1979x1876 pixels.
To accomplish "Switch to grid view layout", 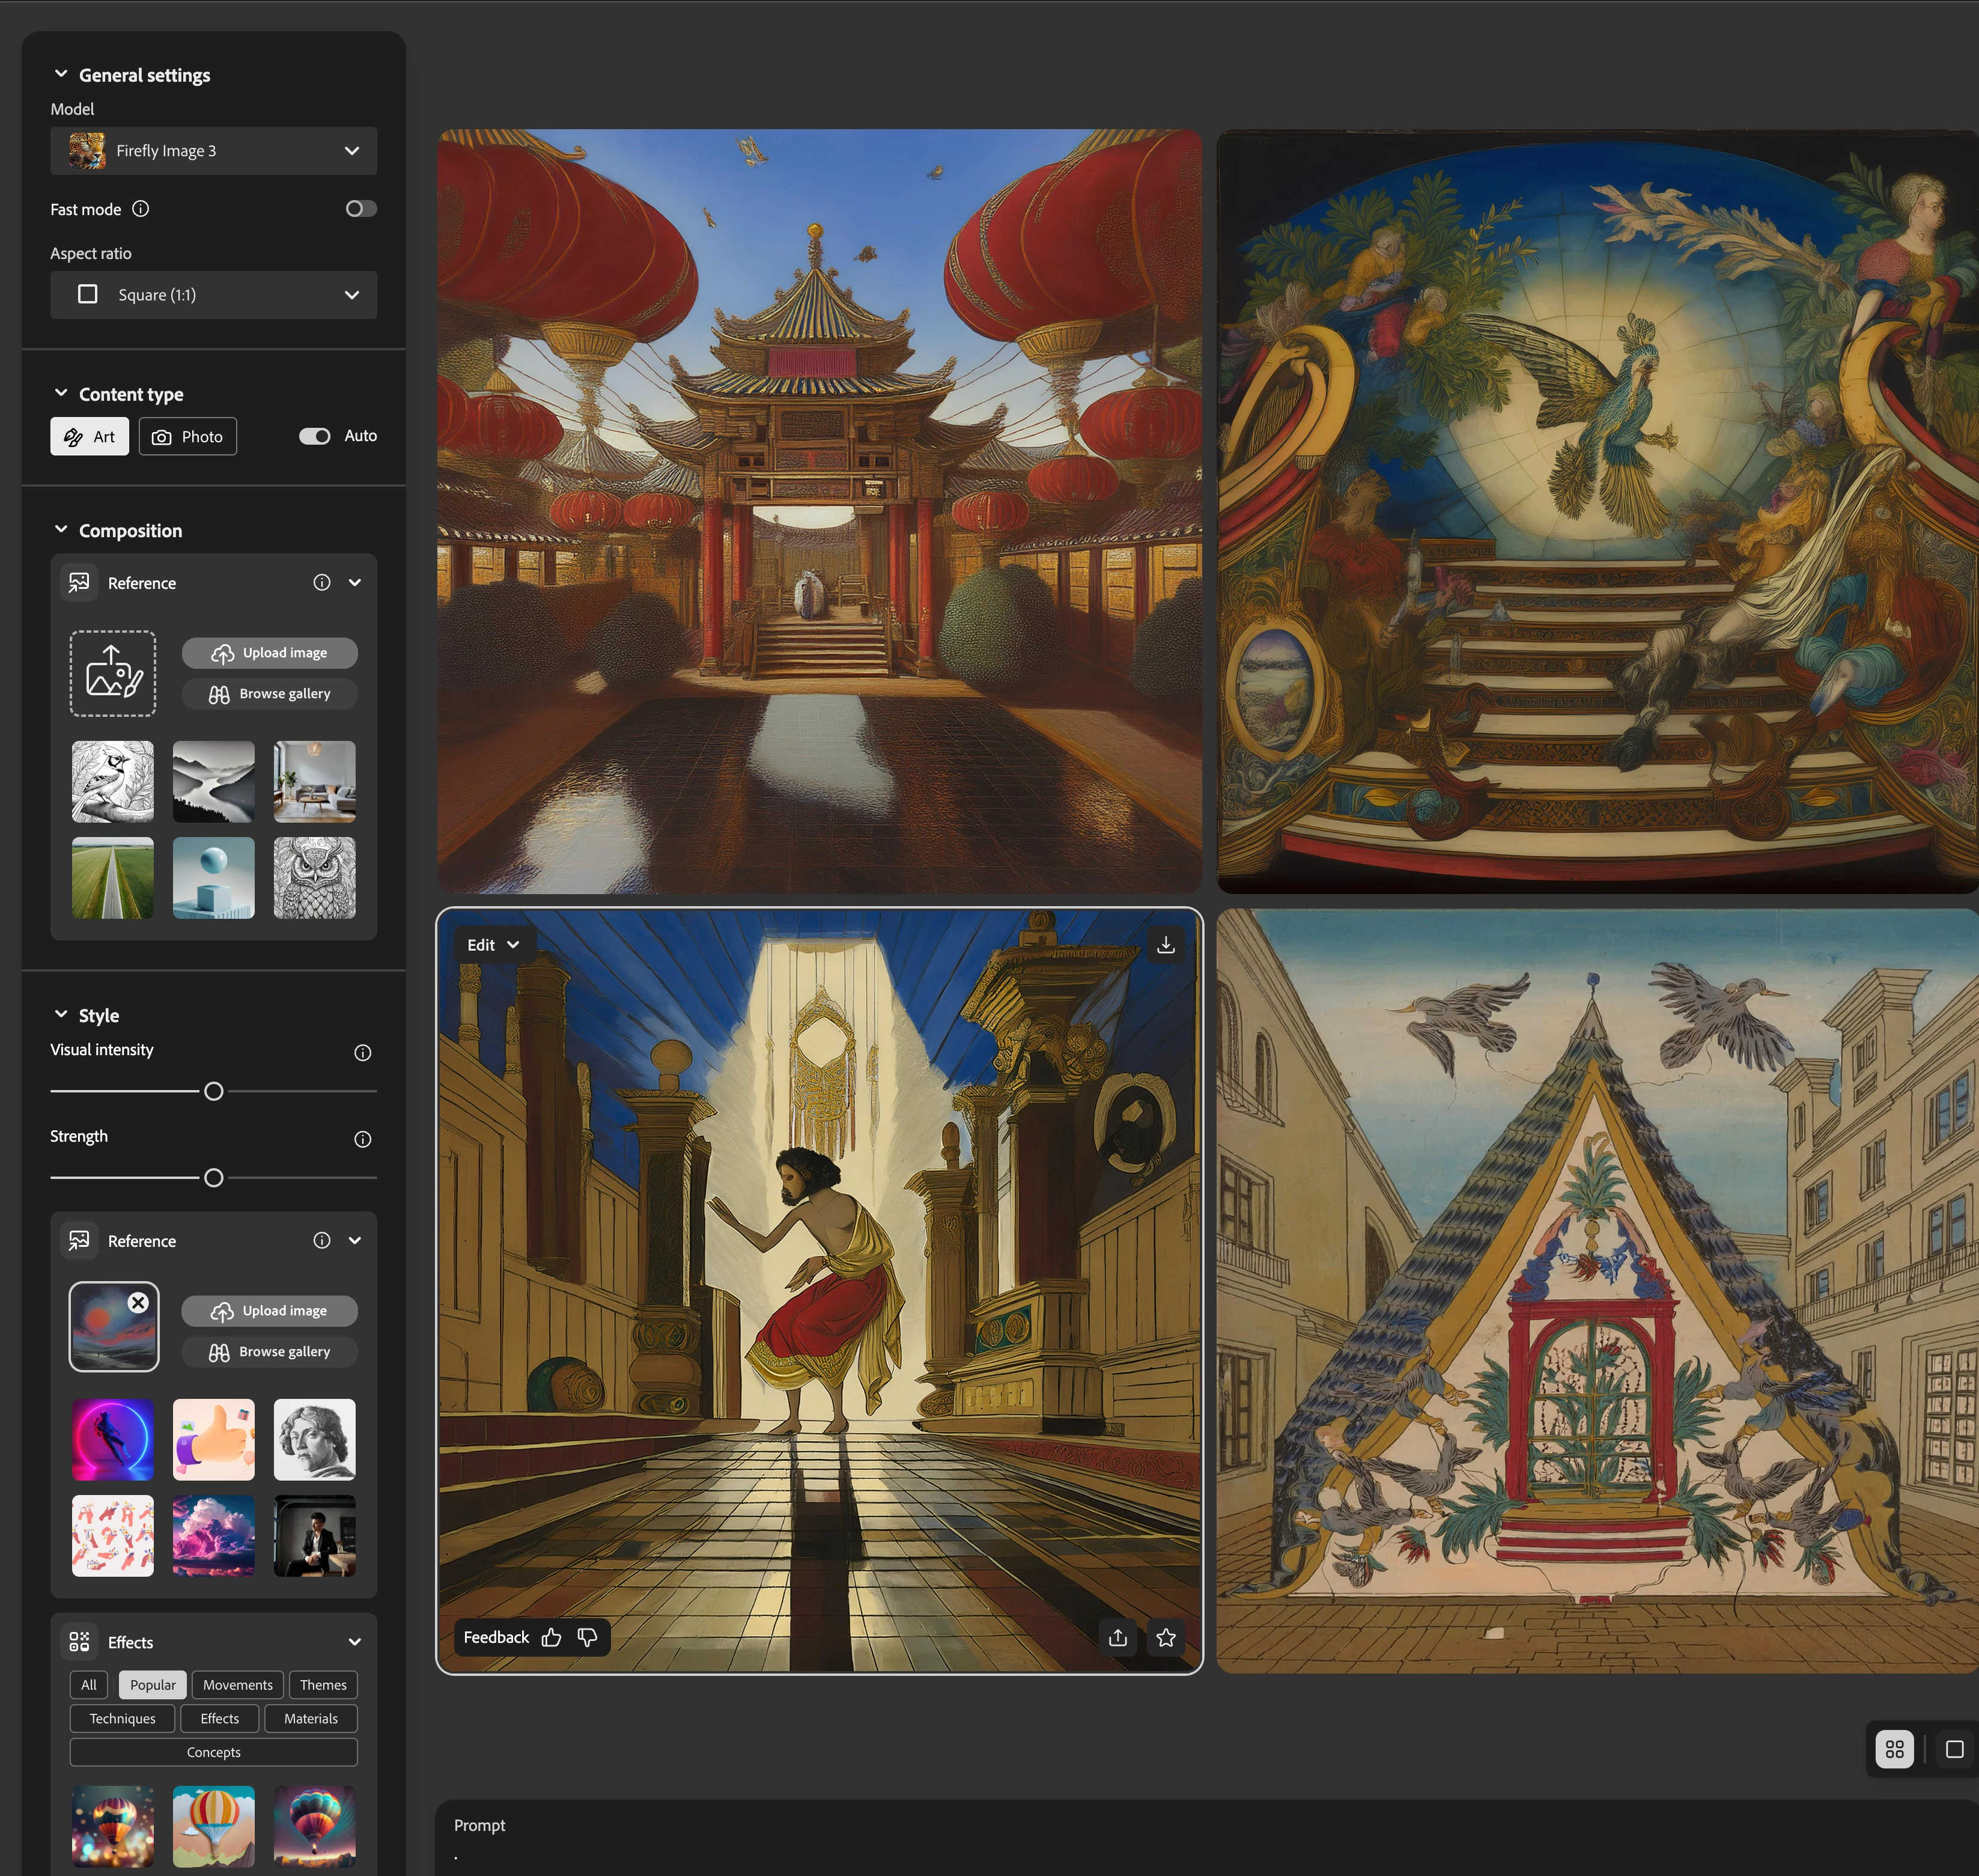I will (1894, 1749).
